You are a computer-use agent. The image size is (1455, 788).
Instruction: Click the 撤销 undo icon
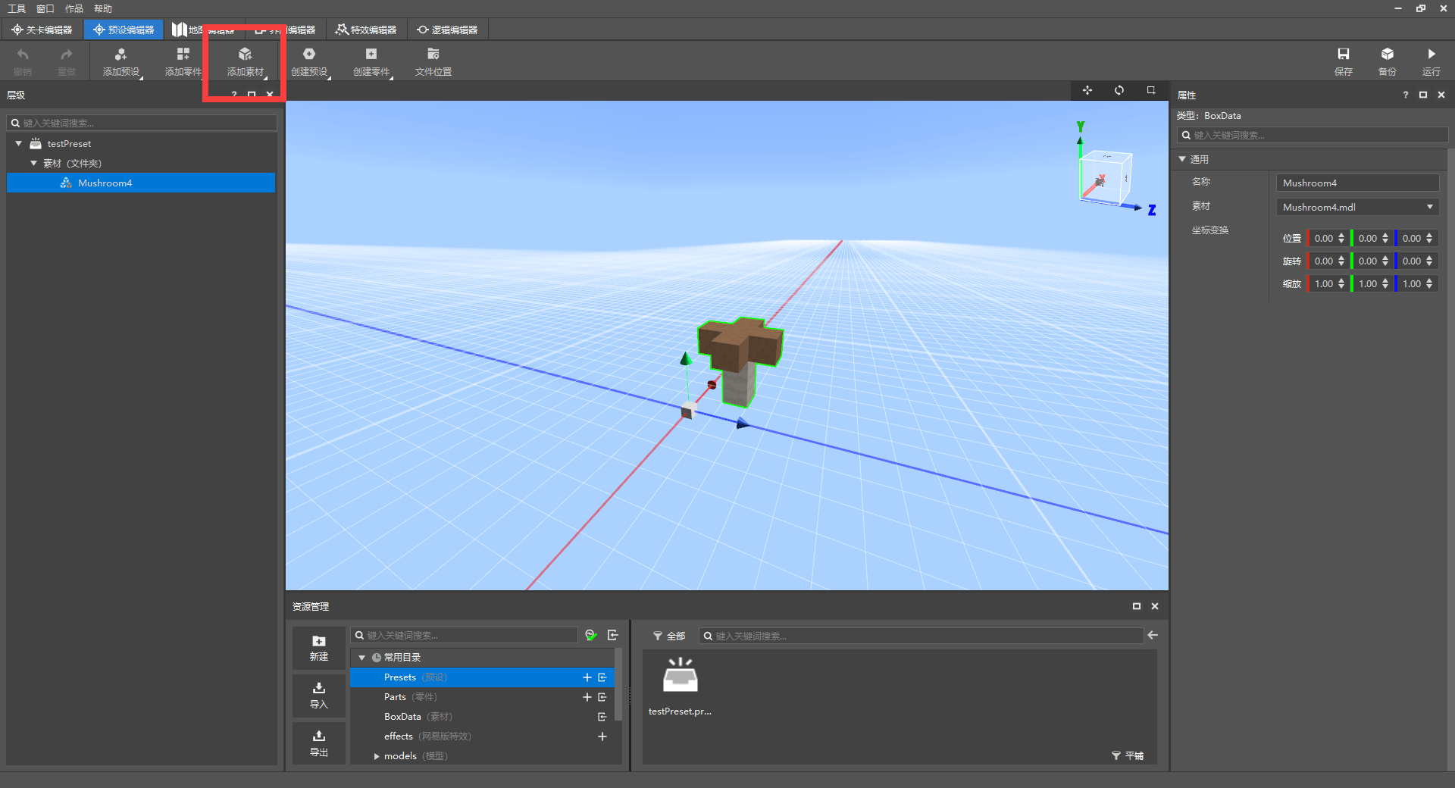23,61
